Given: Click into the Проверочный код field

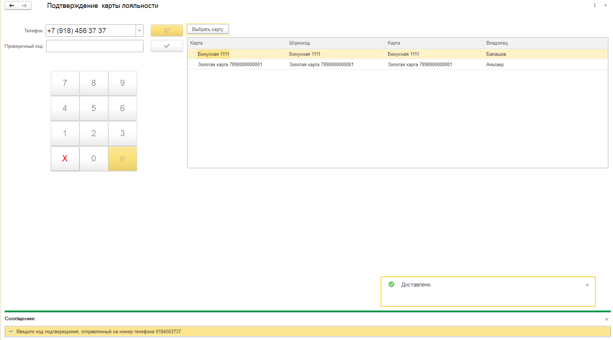Looking at the screenshot, I should click(x=95, y=46).
